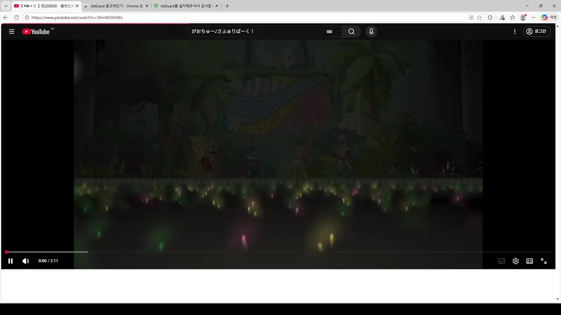
Task: Toggle subtitles/closed captions
Action: click(x=501, y=261)
